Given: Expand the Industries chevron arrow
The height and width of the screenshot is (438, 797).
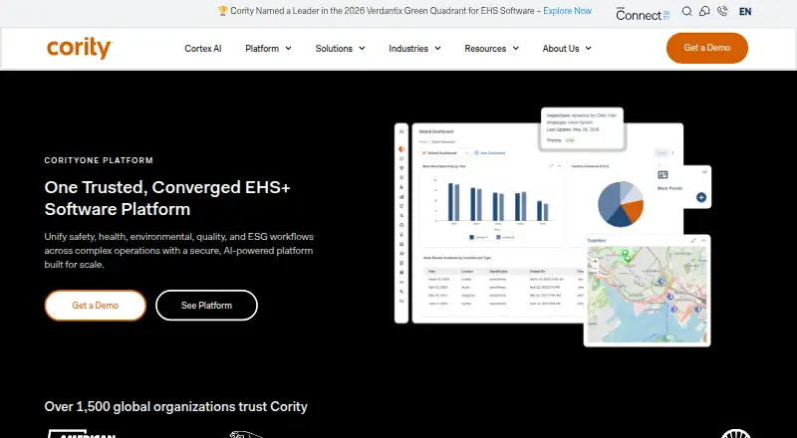Looking at the screenshot, I should pyautogui.click(x=437, y=48).
